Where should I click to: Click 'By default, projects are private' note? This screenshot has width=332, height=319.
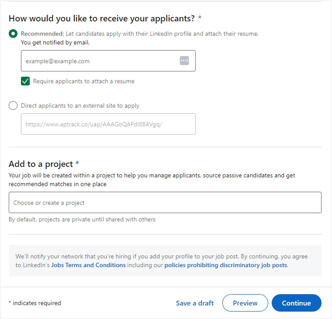click(x=82, y=219)
